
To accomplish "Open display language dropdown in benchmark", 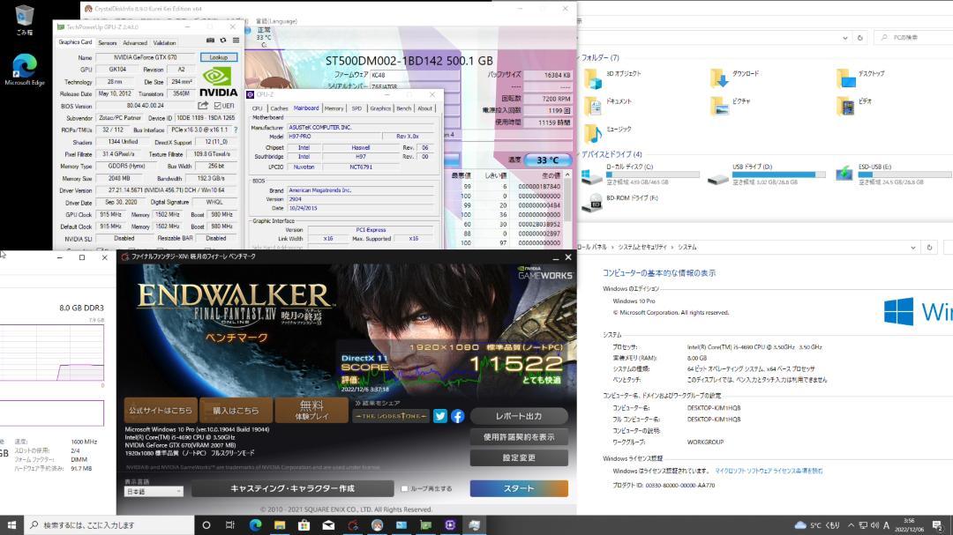I will [154, 491].
